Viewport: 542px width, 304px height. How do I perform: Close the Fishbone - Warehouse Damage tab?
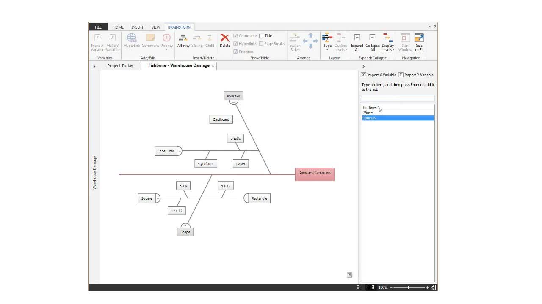[213, 65]
